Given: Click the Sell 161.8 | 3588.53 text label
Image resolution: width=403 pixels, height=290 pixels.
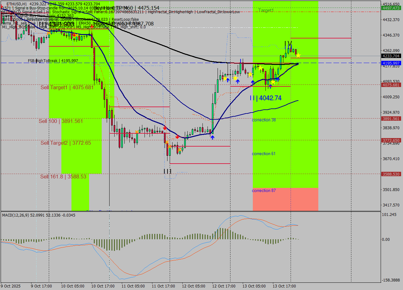Looking at the screenshot, I should (63, 177).
